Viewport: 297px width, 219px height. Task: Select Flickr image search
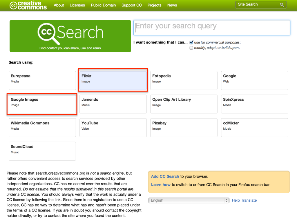tap(113, 80)
